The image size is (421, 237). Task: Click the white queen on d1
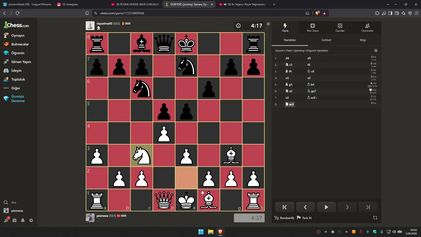(164, 200)
